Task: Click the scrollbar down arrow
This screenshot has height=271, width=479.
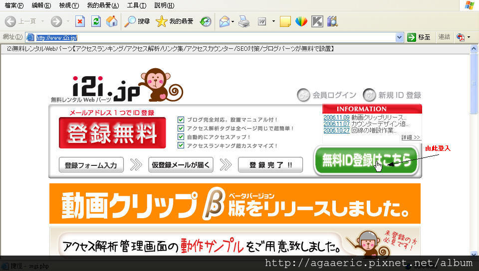Action: pos(474,254)
